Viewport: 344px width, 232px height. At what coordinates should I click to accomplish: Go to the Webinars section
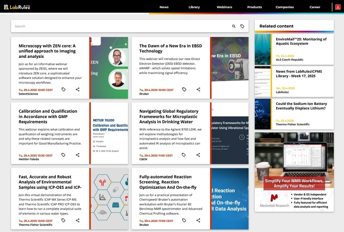point(224,7)
